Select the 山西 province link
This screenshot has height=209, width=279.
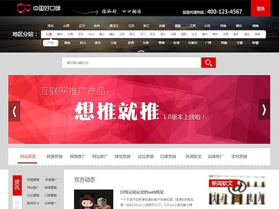66,26
